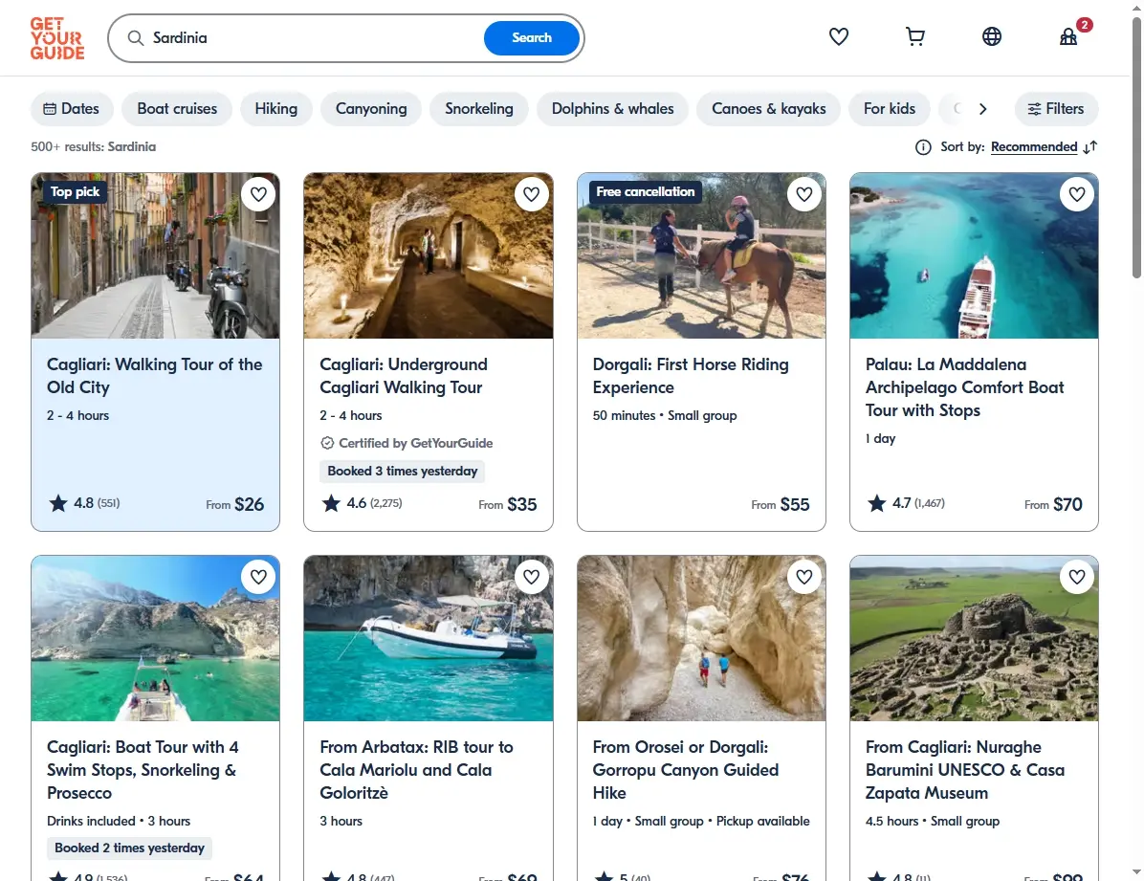Open the language and currency globe icon
The width and height of the screenshot is (1144, 881).
tap(992, 36)
